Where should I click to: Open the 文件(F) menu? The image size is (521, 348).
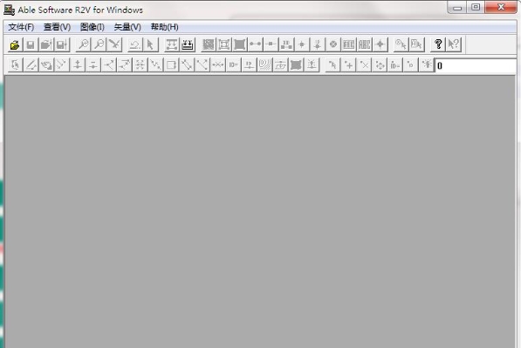tap(21, 27)
